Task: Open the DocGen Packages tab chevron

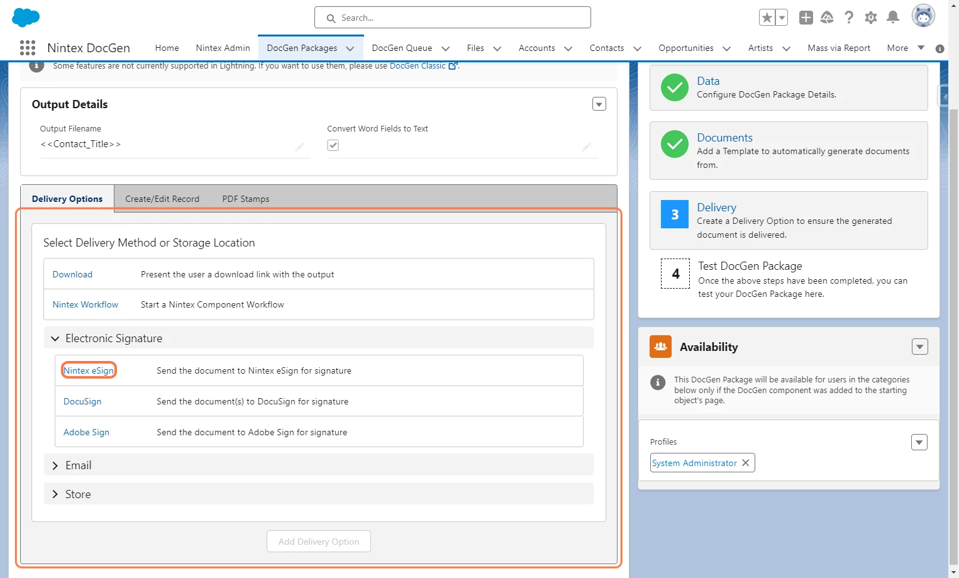Action: tap(350, 48)
